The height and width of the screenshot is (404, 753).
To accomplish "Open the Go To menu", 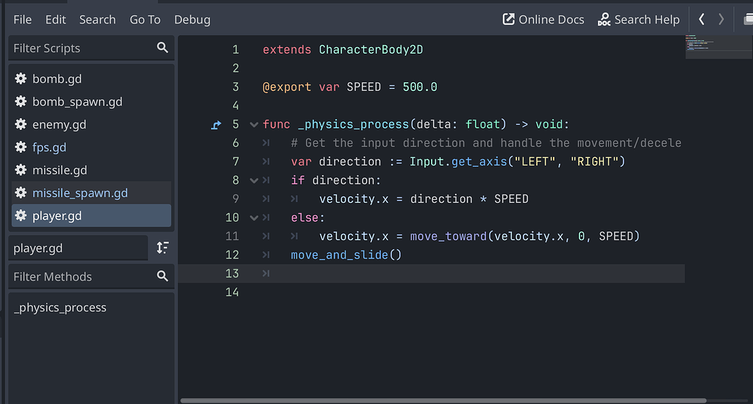I will click(145, 20).
